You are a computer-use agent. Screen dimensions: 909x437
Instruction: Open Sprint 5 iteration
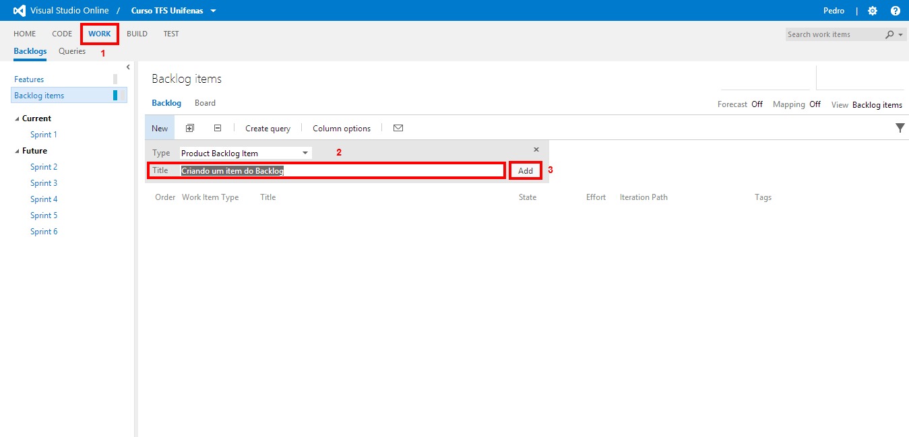tap(44, 215)
